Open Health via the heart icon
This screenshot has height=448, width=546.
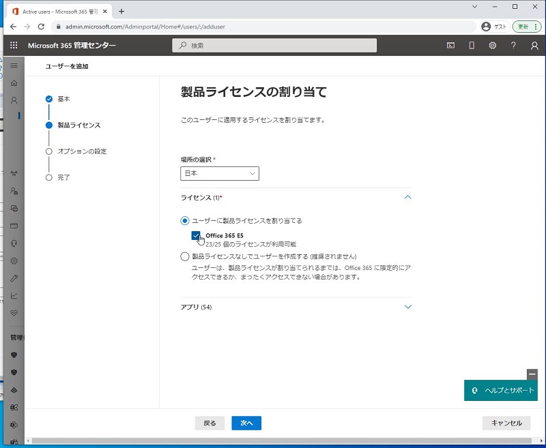14,313
